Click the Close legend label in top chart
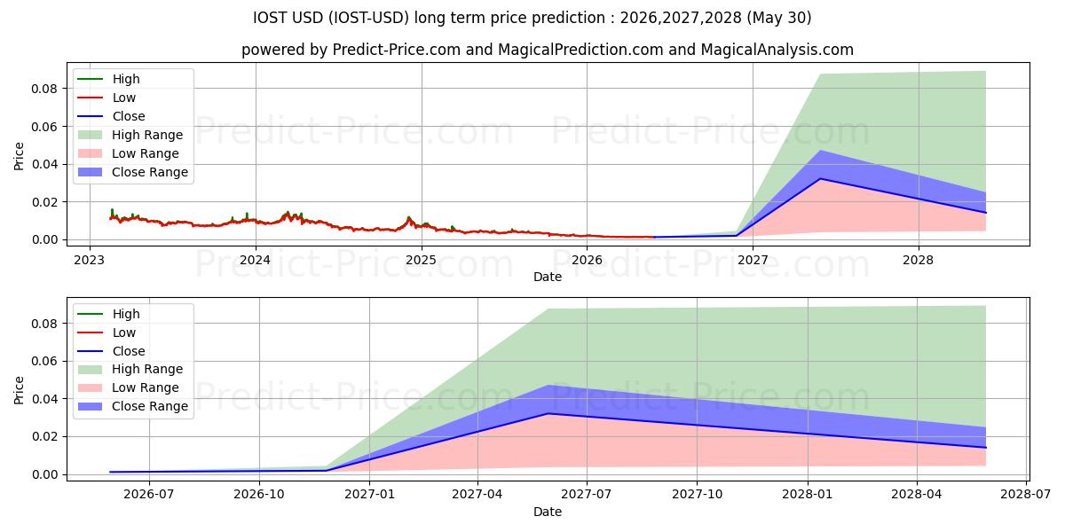Viewport: 1065px width, 532px height. 129,116
